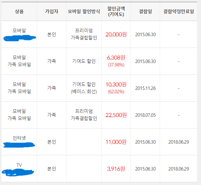
Task: Select the 20,000원 discount amount
Action: click(116, 35)
